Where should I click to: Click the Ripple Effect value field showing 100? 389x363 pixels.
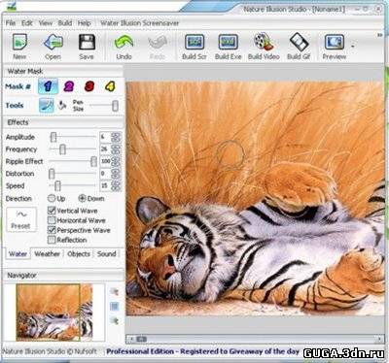click(x=105, y=161)
